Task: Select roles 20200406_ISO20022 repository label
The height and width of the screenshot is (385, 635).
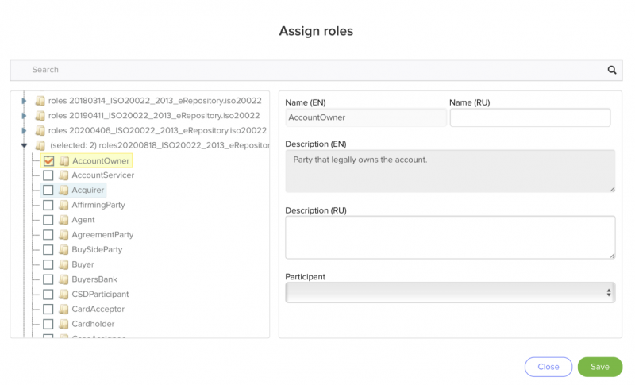Action: coord(157,131)
